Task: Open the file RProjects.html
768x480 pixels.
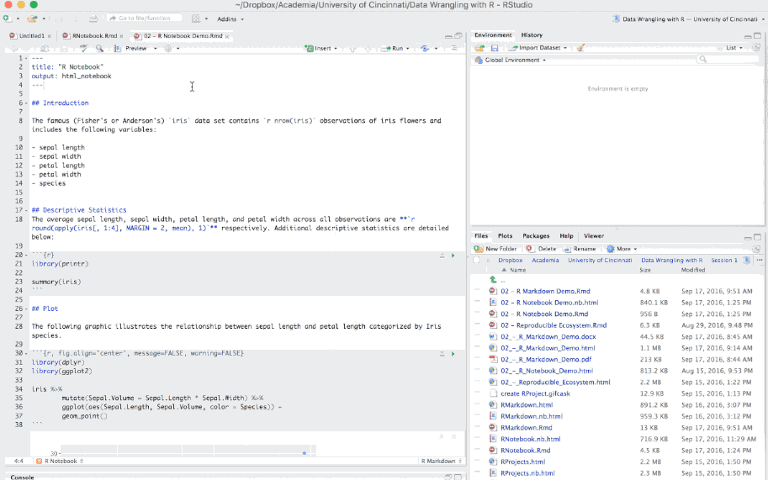Action: [x=522, y=462]
